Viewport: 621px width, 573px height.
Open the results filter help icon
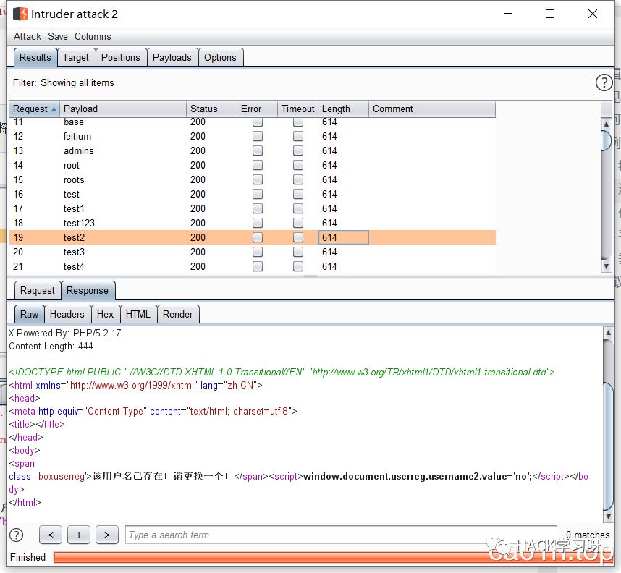pos(604,82)
